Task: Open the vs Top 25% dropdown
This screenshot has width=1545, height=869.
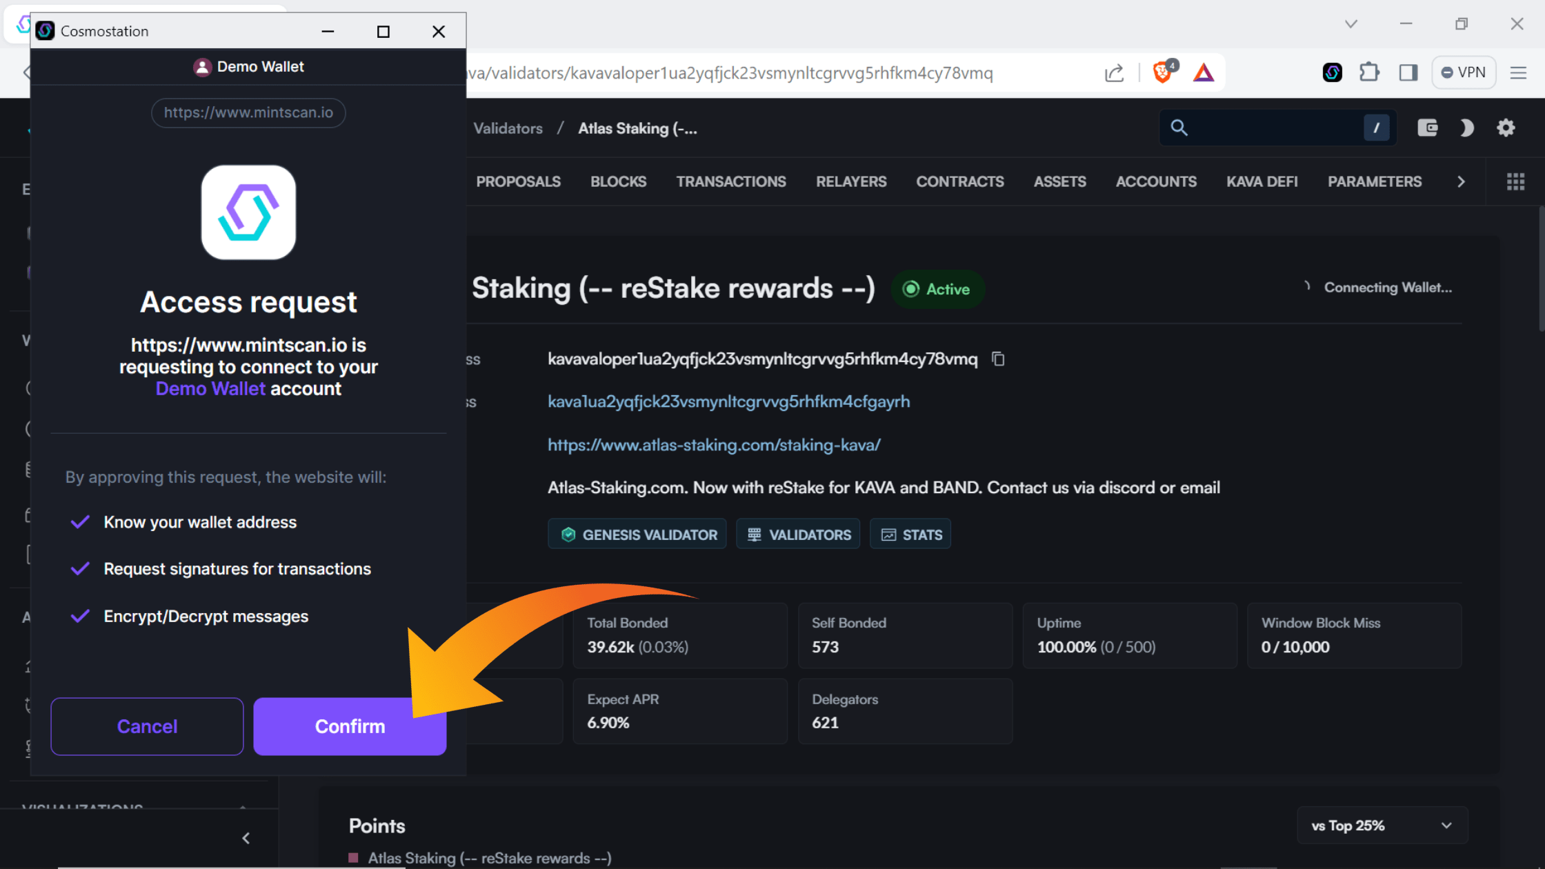Action: pos(1382,825)
